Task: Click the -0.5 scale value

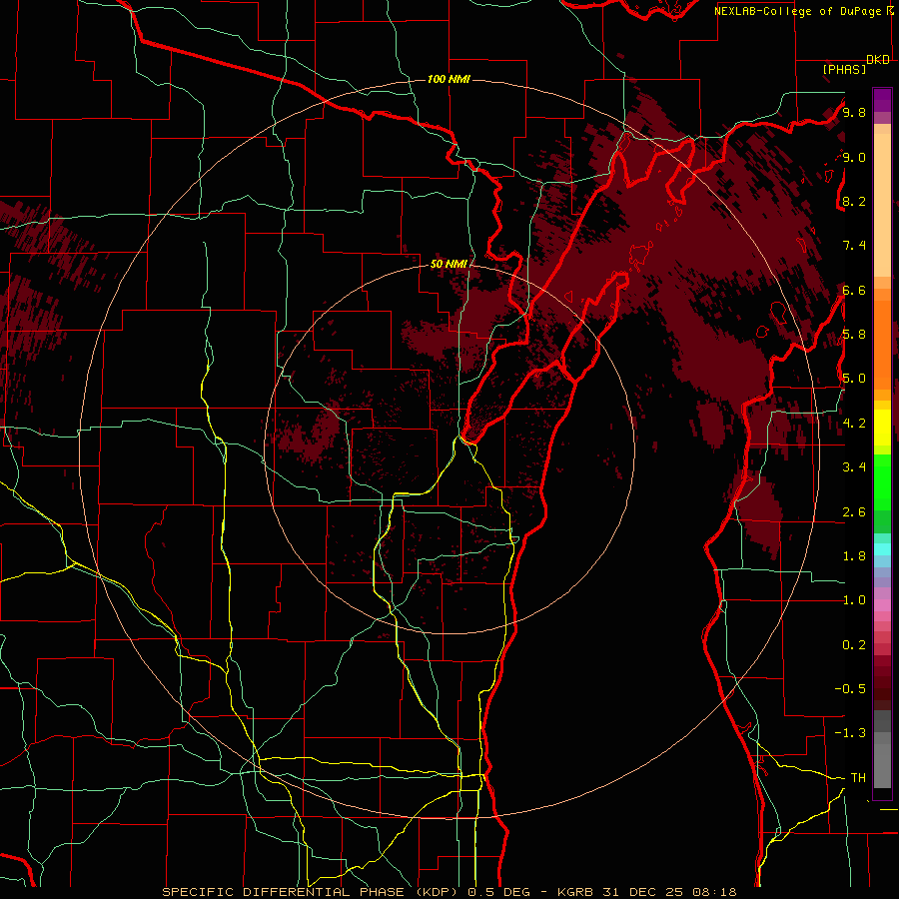Action: pyautogui.click(x=850, y=689)
